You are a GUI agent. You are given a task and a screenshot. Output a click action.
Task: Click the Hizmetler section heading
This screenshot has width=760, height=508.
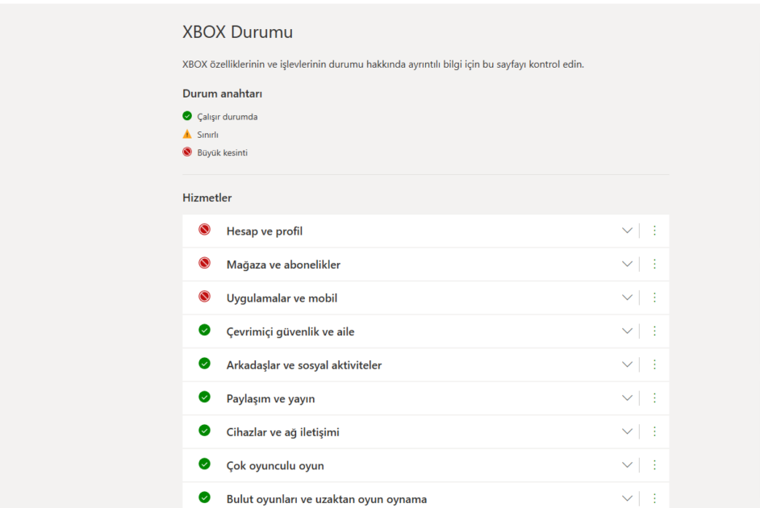point(207,198)
